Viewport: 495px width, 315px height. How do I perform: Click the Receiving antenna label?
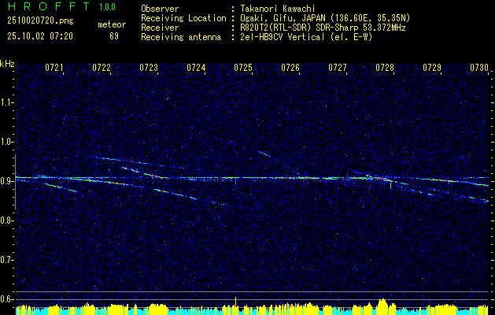pos(181,37)
